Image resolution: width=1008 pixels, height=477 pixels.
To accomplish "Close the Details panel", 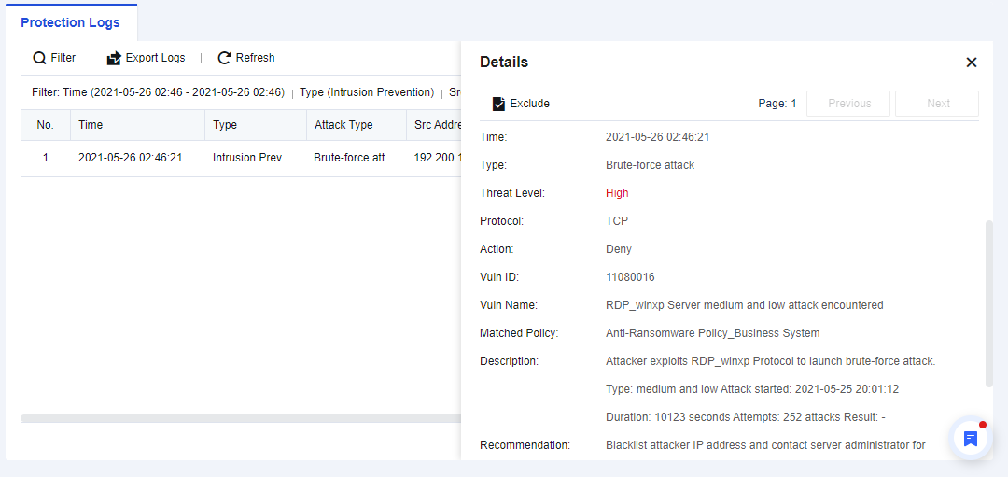I will click(x=971, y=63).
